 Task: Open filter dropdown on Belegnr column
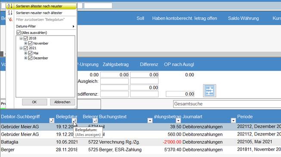(x=95, y=121)
